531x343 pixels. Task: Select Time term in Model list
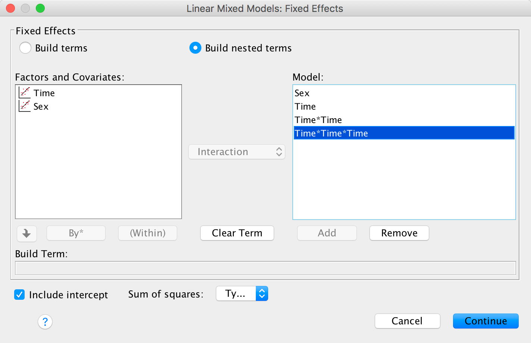tap(305, 107)
